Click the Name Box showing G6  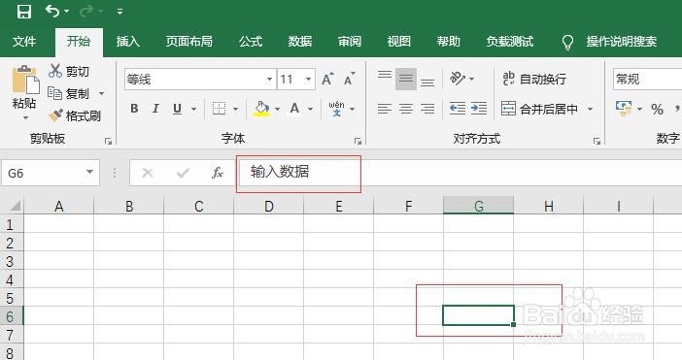coord(51,173)
